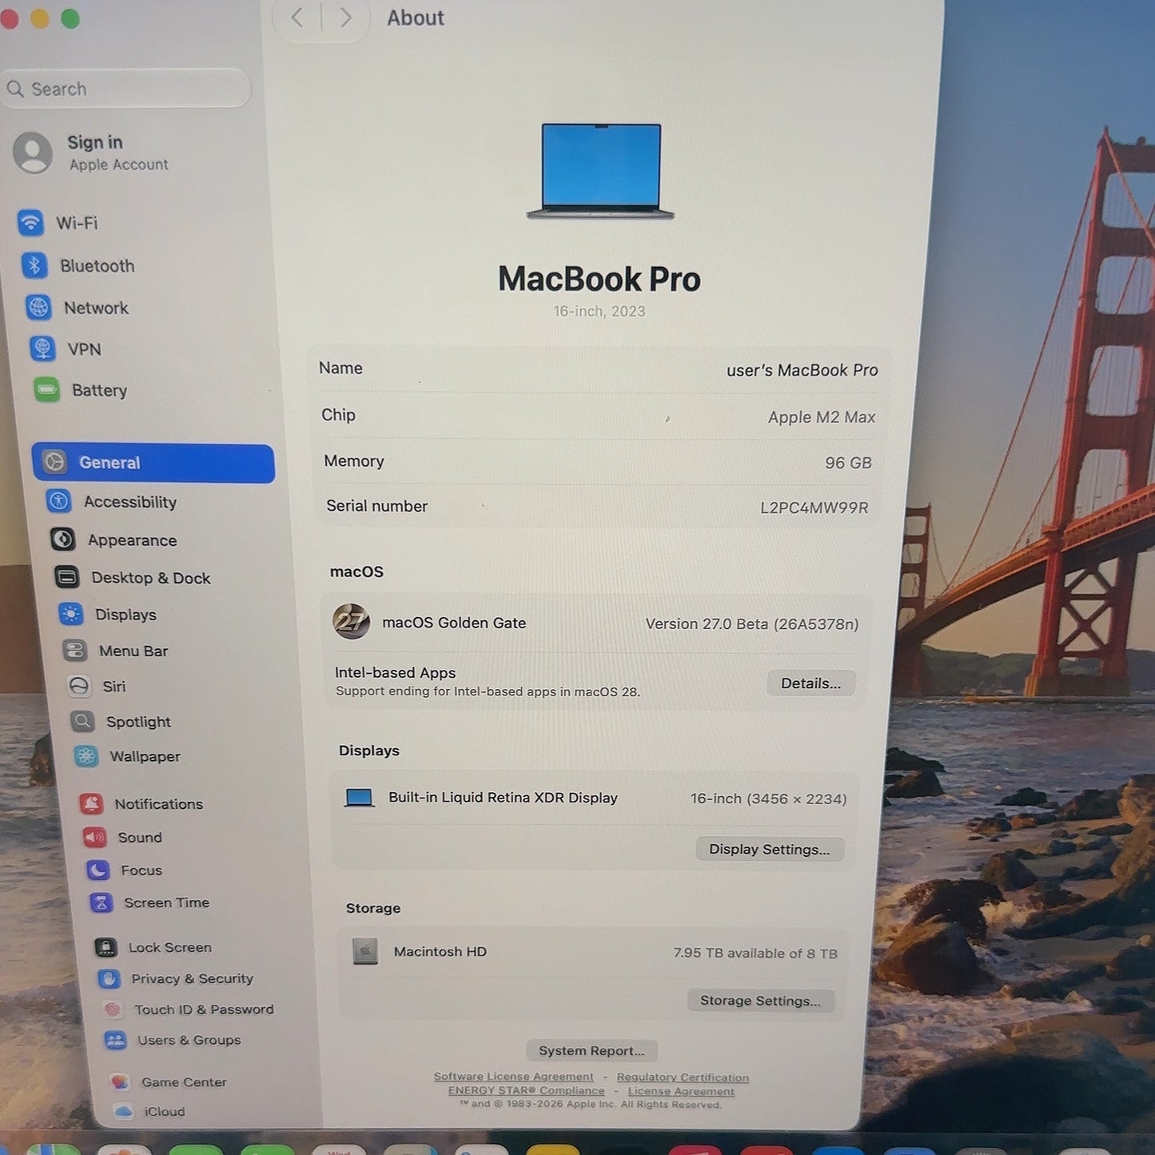Click Sign in Apple Account
The width and height of the screenshot is (1155, 1155).
[92, 153]
